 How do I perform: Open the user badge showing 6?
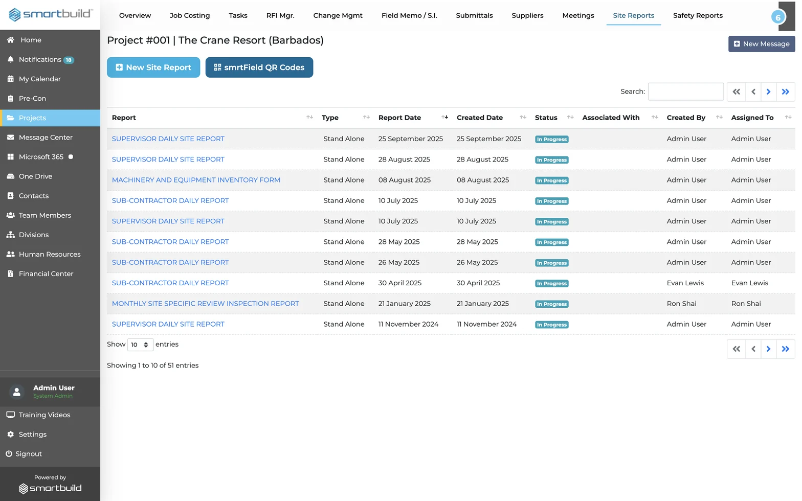778,17
